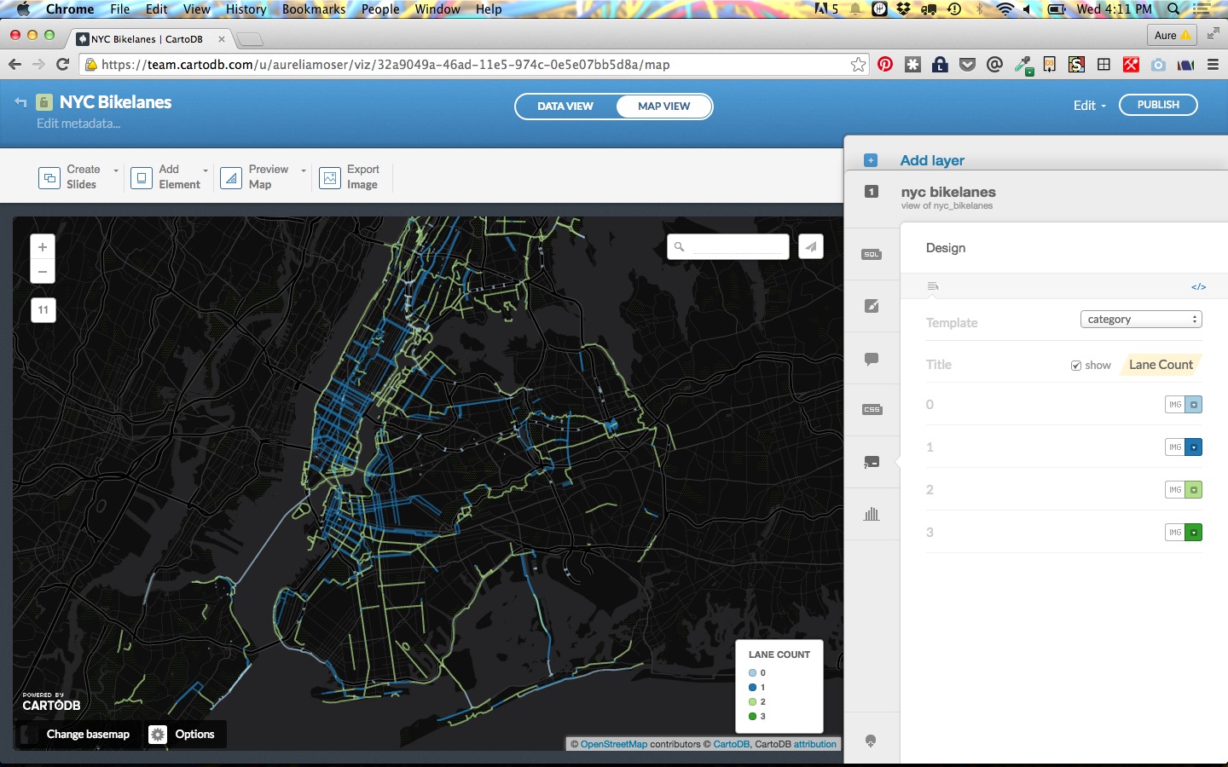Open the View menu
The width and height of the screenshot is (1228, 767).
click(196, 9)
